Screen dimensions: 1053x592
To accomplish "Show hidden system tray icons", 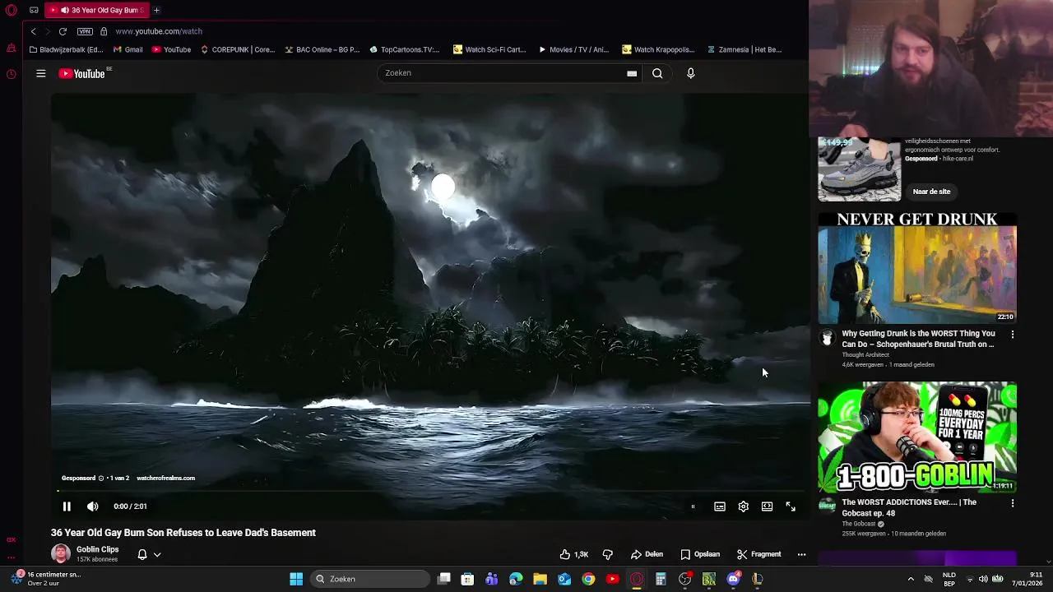I will 911,579.
